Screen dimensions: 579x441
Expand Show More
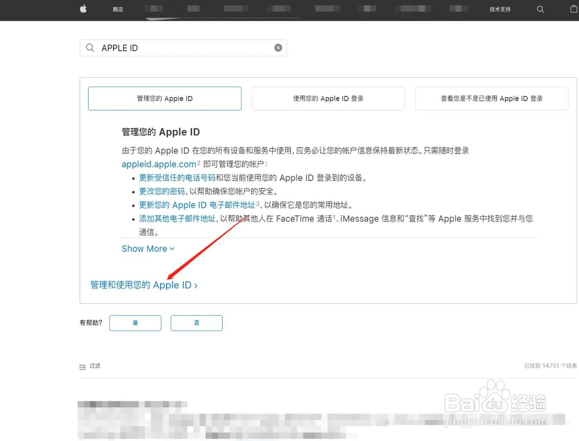148,249
